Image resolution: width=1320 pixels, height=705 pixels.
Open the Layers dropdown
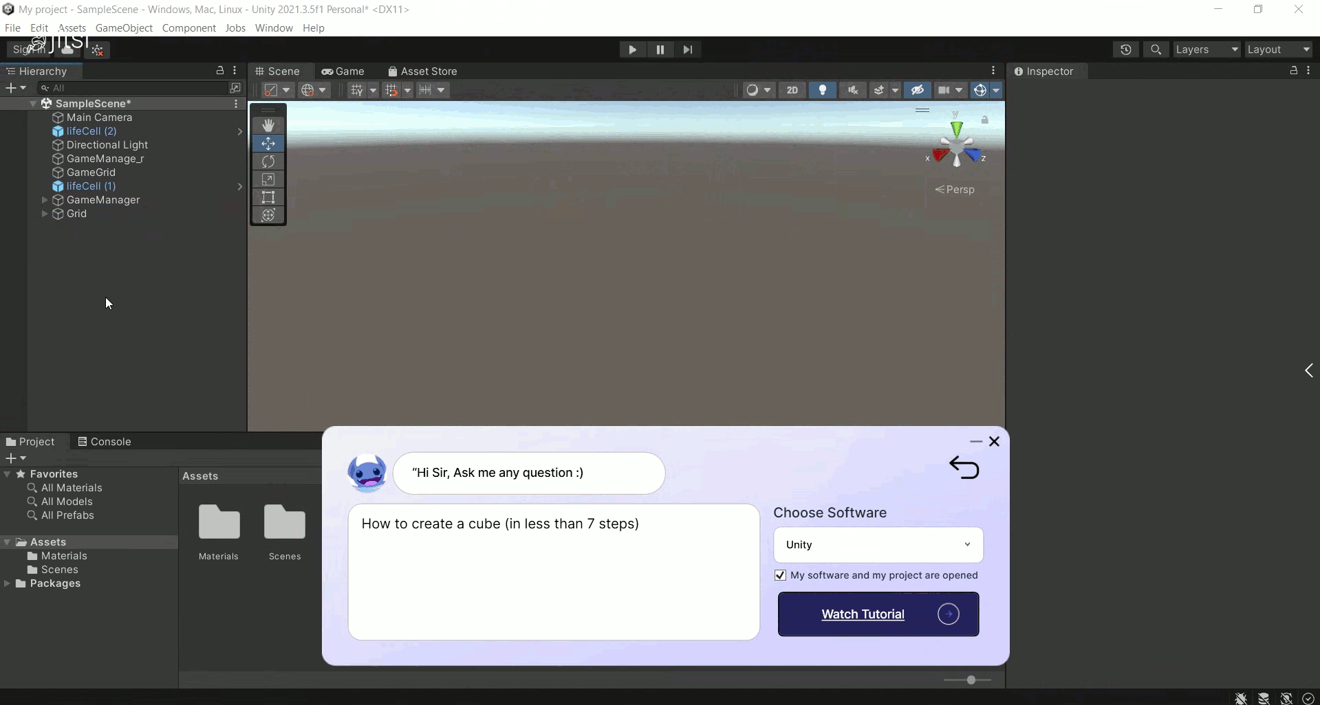coord(1207,49)
